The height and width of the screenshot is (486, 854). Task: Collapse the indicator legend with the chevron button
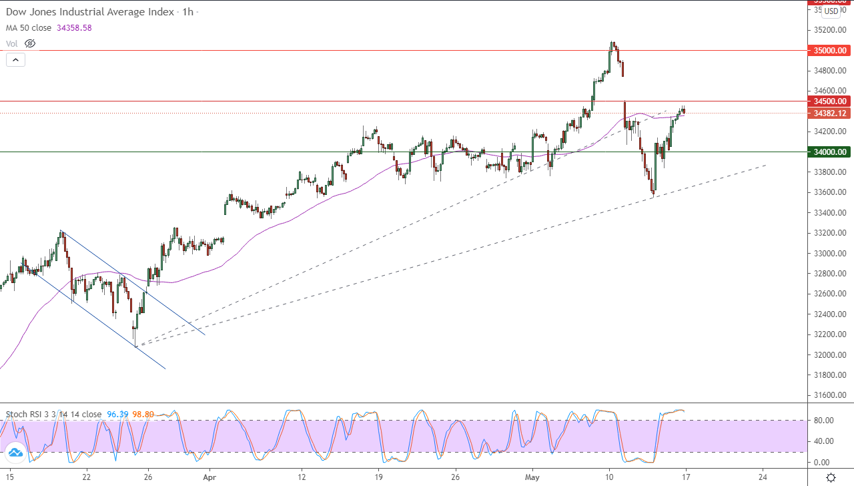coord(15,59)
